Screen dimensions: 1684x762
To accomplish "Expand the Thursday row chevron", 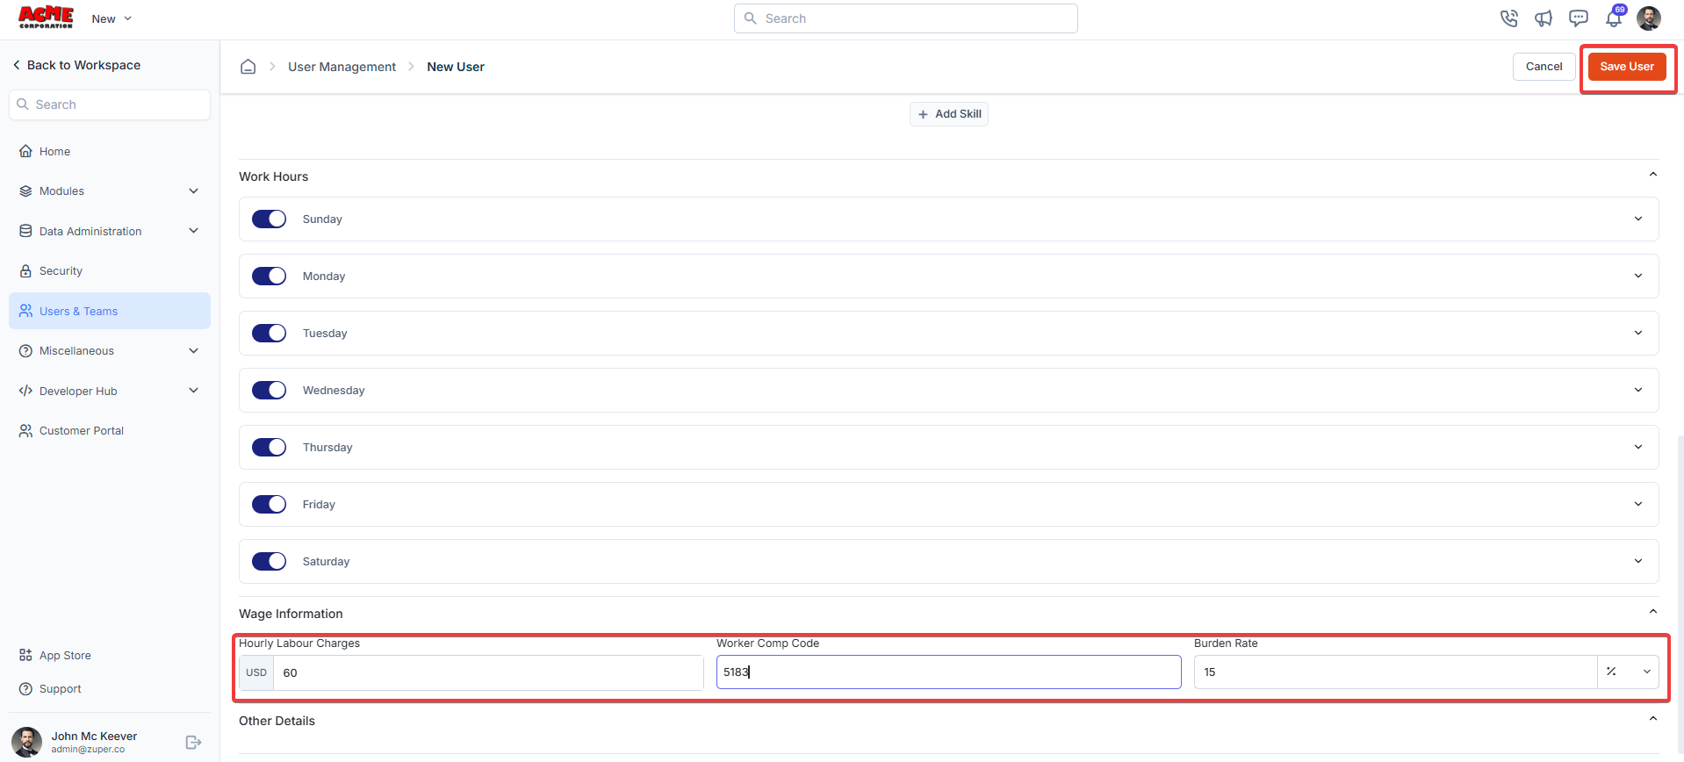I will [1638, 447].
